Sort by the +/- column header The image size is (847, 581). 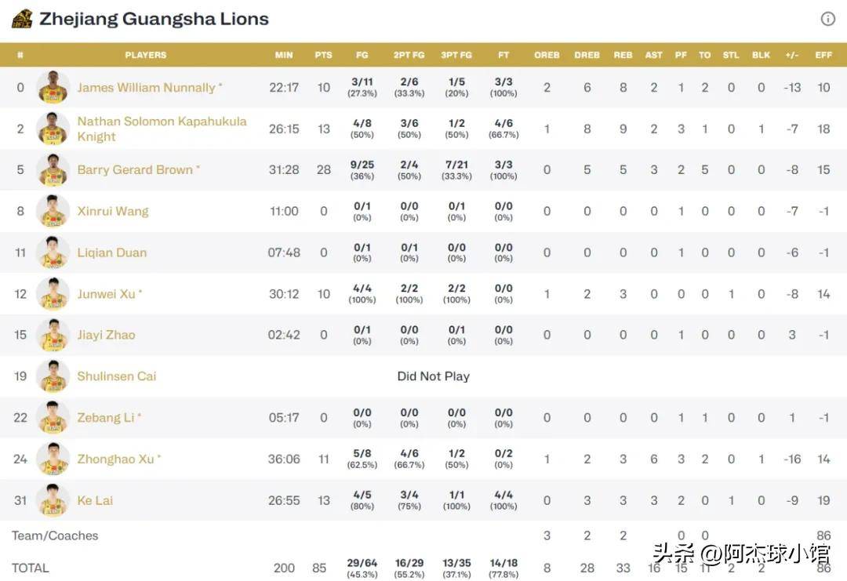[x=792, y=55]
